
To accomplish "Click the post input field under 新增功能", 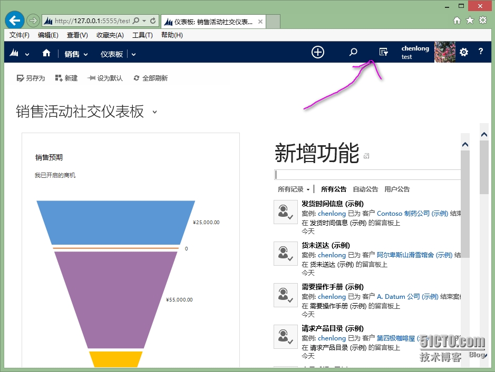I will [x=364, y=174].
